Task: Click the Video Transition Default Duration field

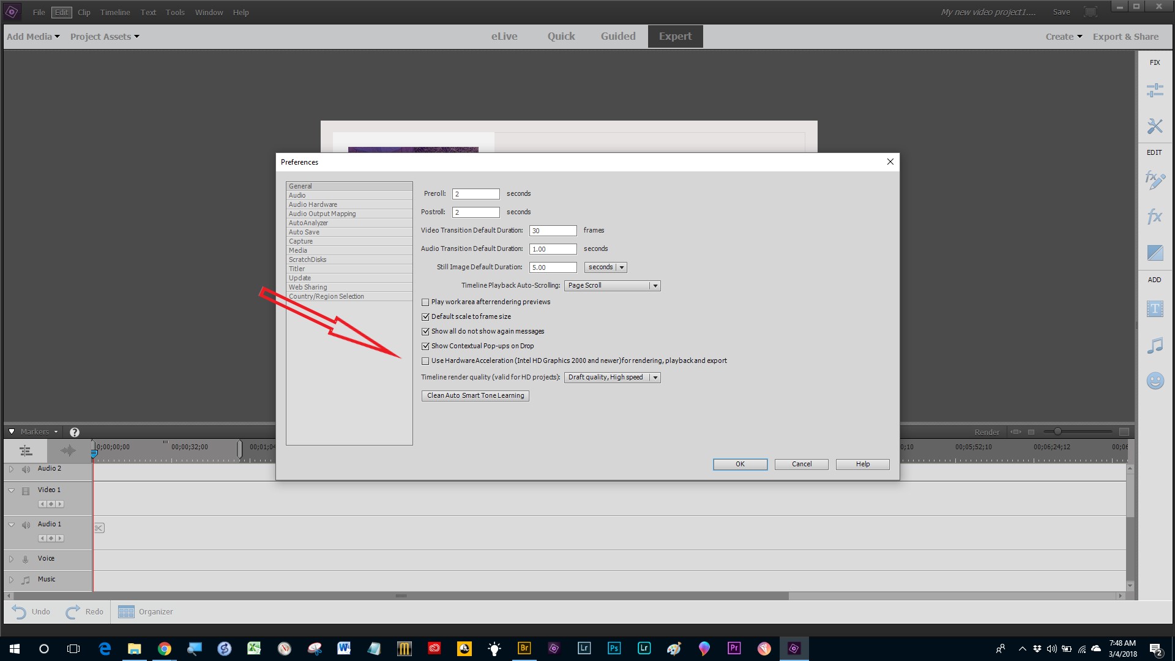Action: [553, 231]
